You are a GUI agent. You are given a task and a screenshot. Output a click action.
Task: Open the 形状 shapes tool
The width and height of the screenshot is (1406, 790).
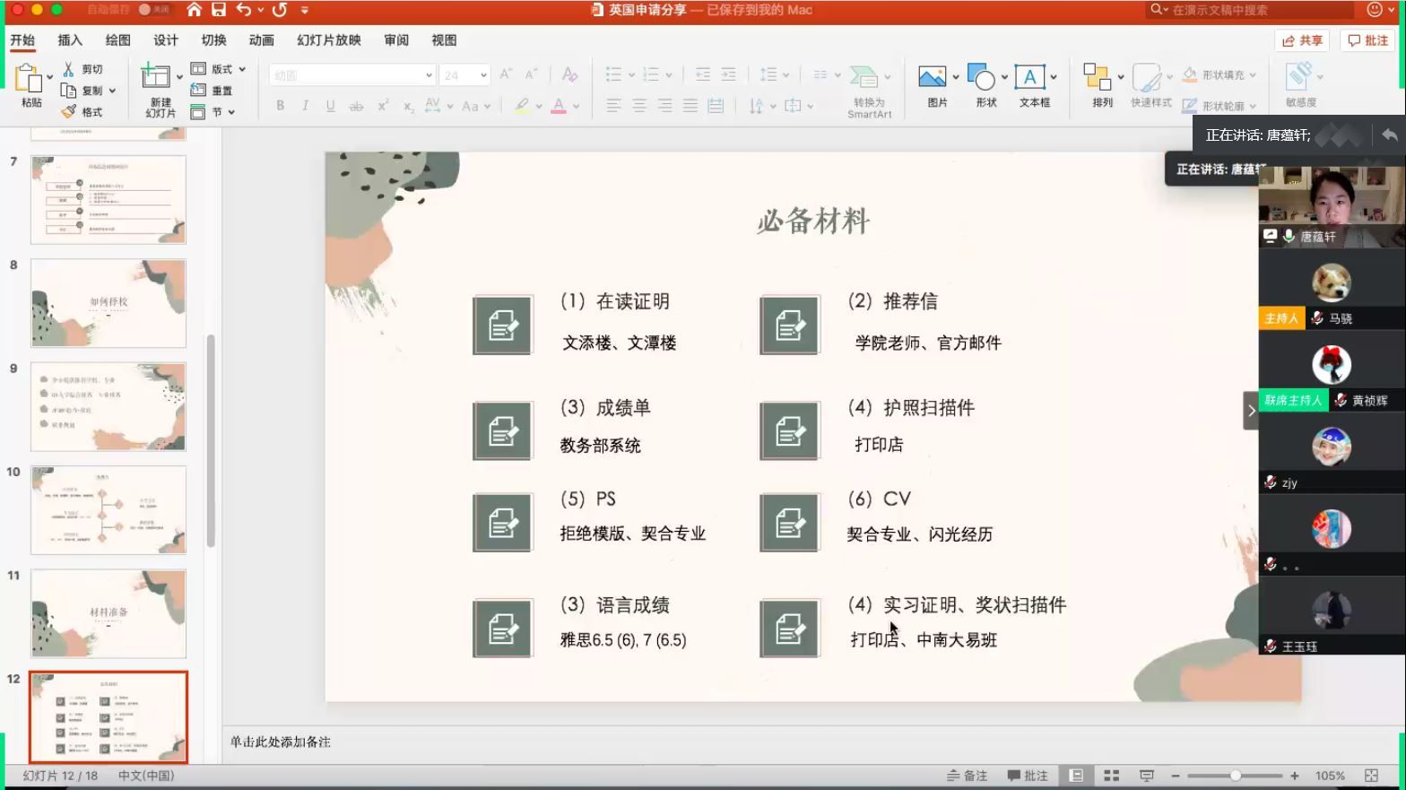pyautogui.click(x=982, y=79)
